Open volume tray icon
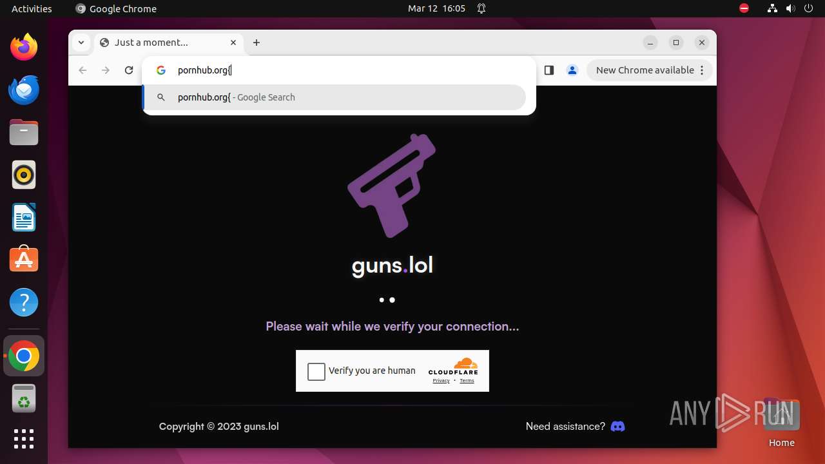The width and height of the screenshot is (825, 464). 791,8
